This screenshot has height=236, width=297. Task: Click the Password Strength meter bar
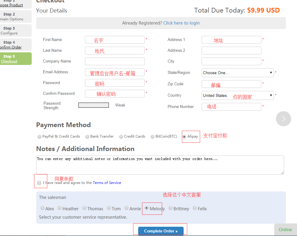[x=93, y=105]
